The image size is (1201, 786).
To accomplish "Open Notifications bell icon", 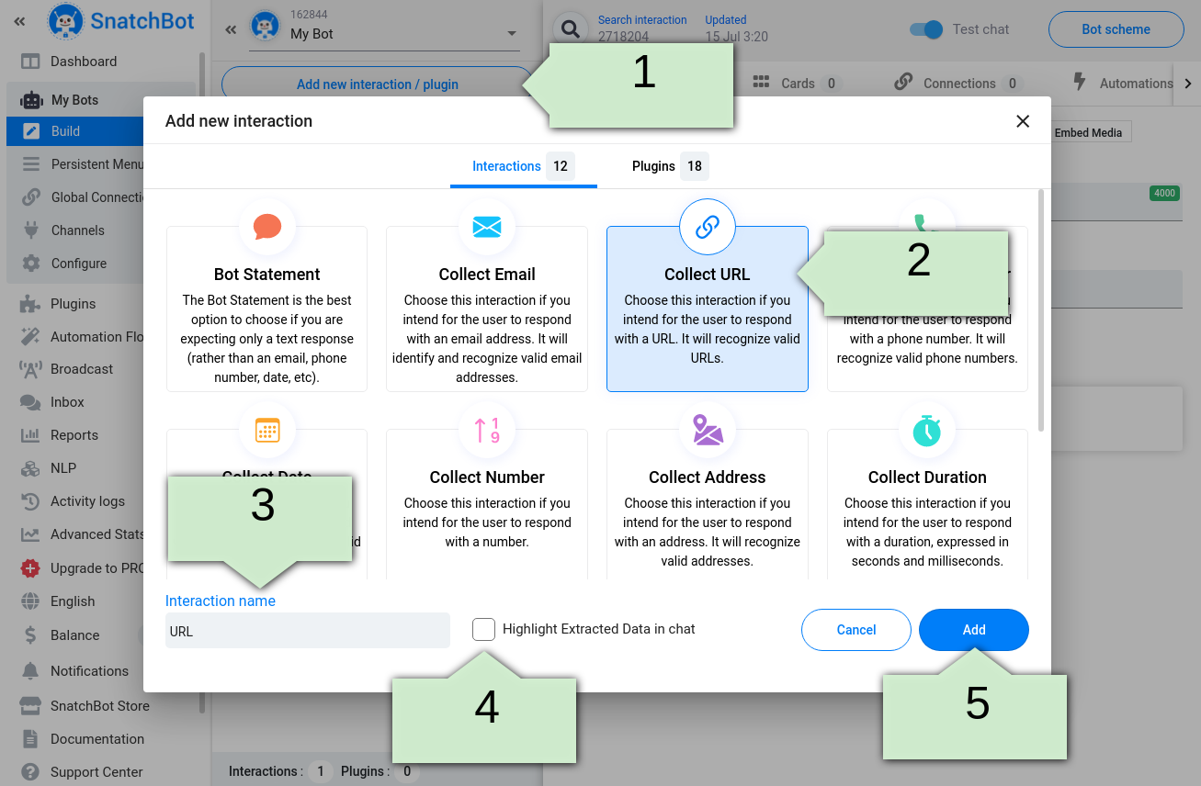I will 30,671.
